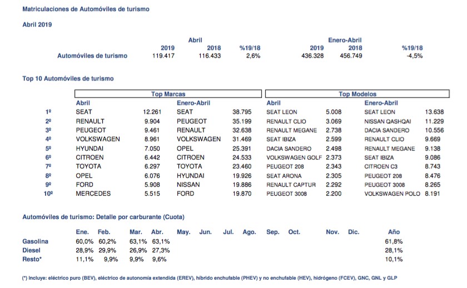Click VOLKSWAGEN April value 8.961
The width and height of the screenshot is (467, 288).
(152, 139)
